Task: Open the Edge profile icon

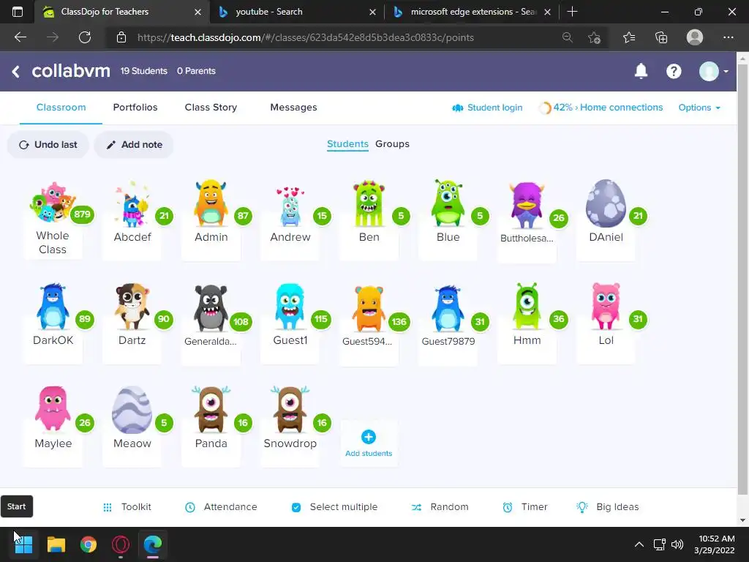Action: coord(695,37)
